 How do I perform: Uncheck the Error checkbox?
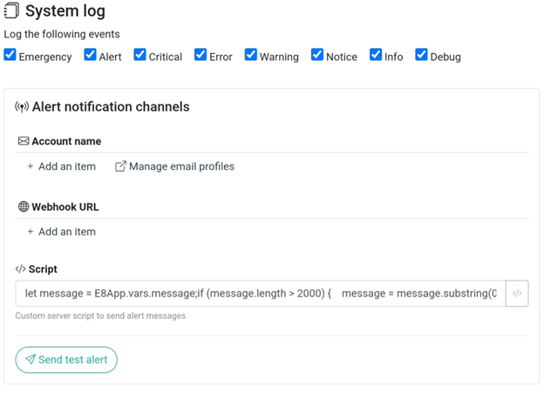tap(201, 55)
